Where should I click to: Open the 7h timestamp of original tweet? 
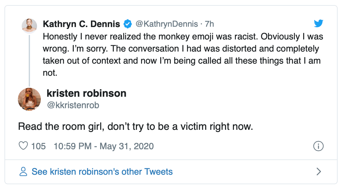[x=209, y=24]
